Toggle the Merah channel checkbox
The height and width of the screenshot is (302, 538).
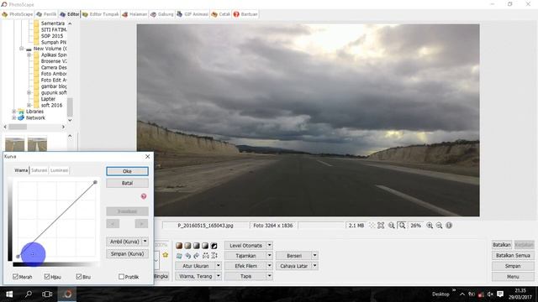pos(15,276)
